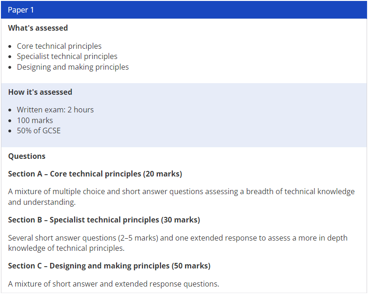Click the final short answer mixture sentence
368x294 pixels.
pyautogui.click(x=114, y=284)
